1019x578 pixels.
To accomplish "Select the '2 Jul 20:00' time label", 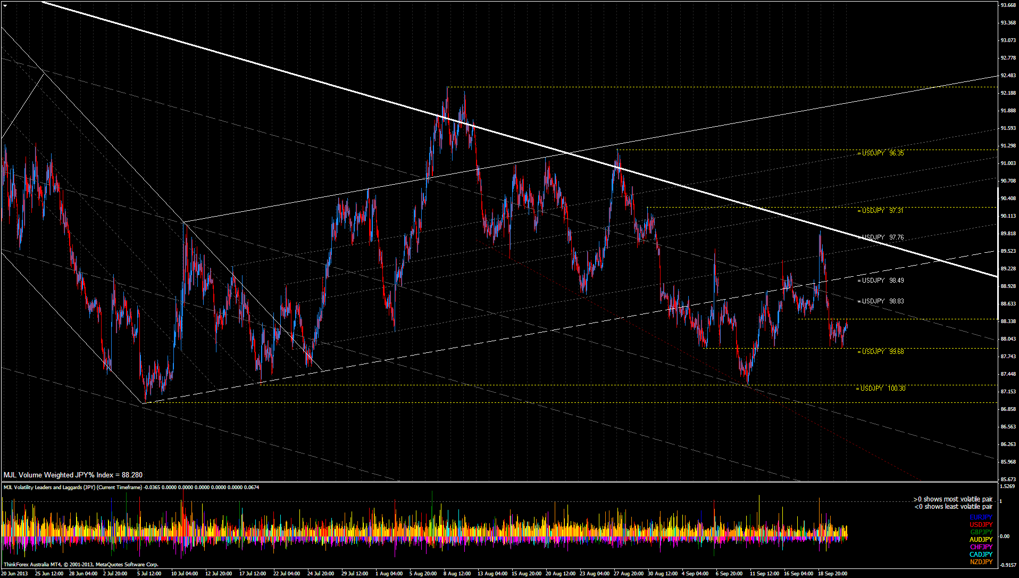I will pyautogui.click(x=115, y=574).
